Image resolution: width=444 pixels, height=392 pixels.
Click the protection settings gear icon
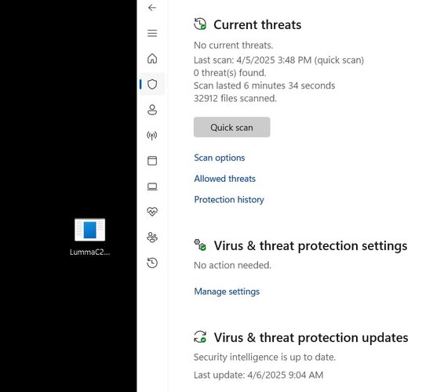[200, 245]
